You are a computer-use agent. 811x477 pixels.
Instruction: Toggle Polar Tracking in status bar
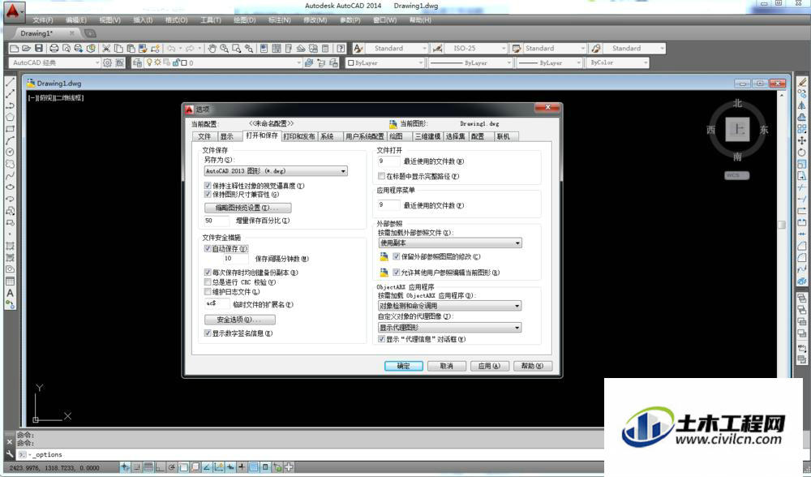click(172, 467)
